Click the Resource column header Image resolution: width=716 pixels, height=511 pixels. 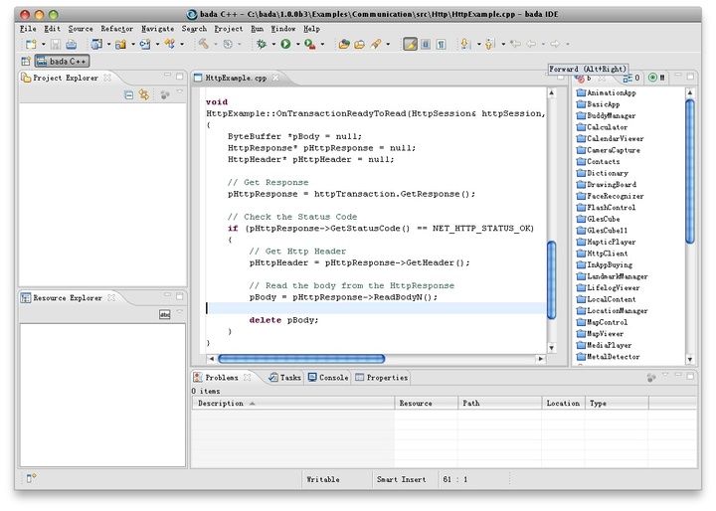426,403
